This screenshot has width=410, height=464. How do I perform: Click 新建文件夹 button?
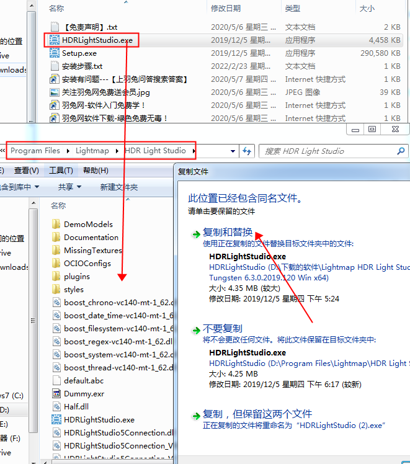[x=119, y=187]
